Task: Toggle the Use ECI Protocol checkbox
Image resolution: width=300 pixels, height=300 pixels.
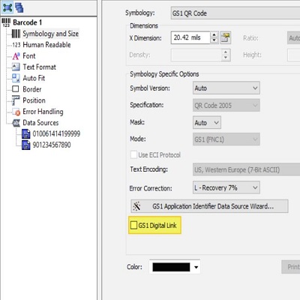Action: tap(133, 154)
